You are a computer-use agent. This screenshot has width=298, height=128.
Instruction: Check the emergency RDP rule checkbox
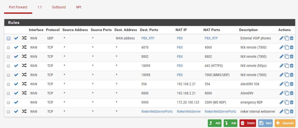tap(8, 103)
